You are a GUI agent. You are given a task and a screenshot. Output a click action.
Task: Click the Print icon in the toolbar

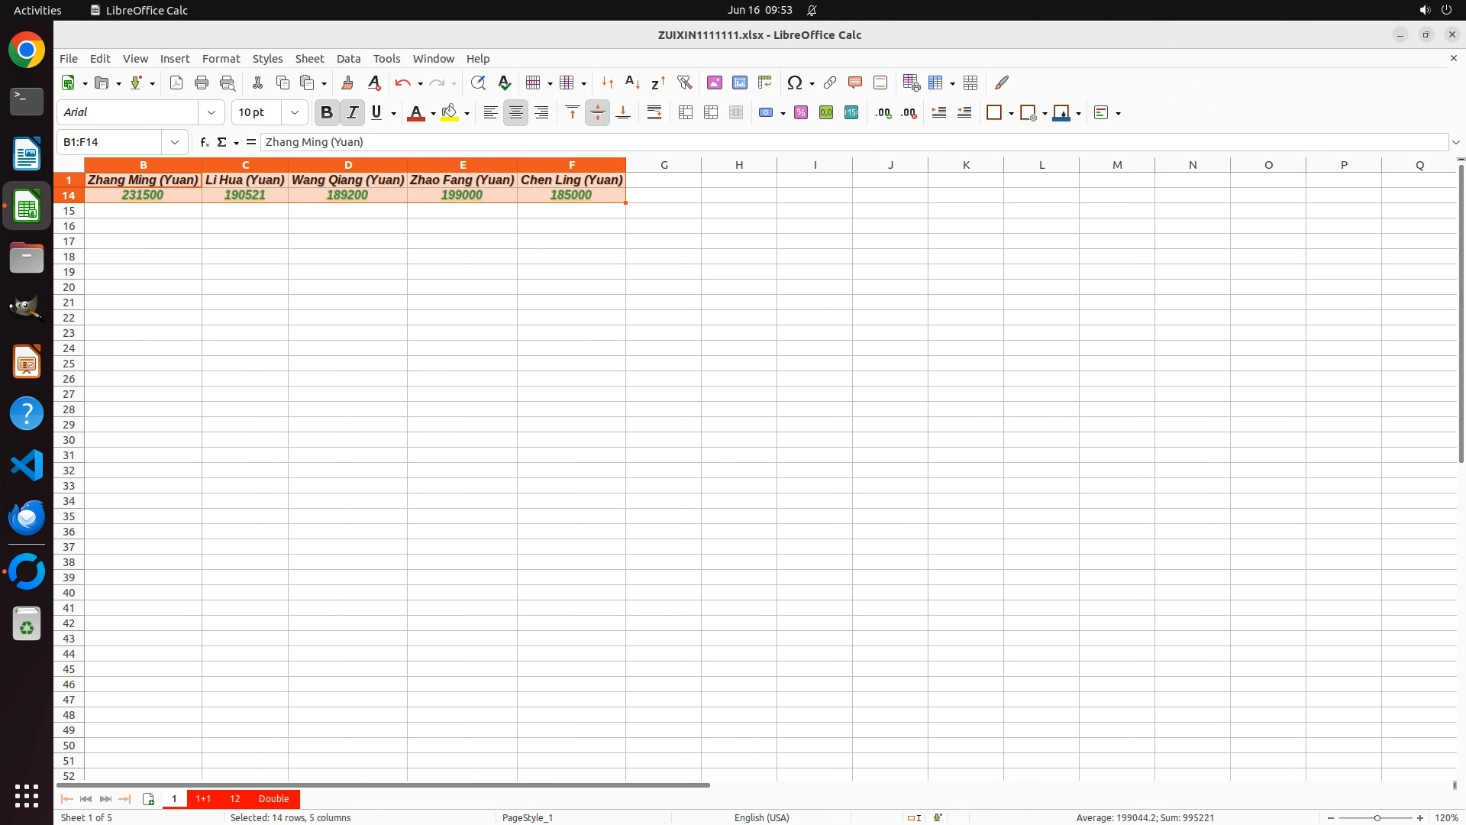tap(202, 82)
